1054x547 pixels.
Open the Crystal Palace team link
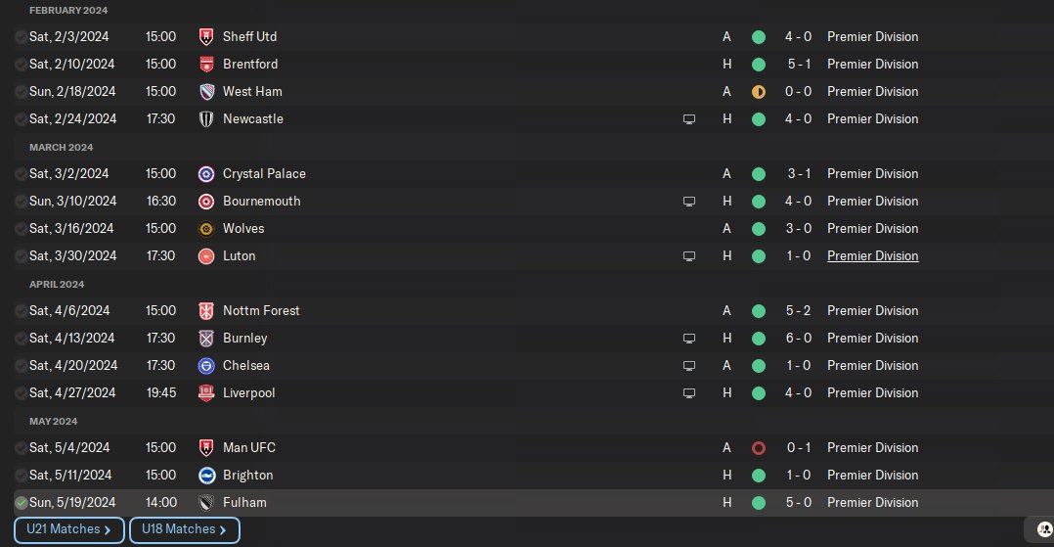pos(264,173)
